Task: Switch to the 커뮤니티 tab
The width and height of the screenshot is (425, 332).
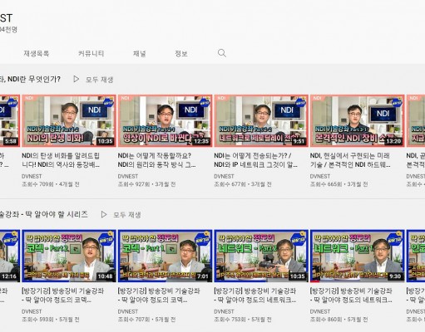Action: pos(91,53)
